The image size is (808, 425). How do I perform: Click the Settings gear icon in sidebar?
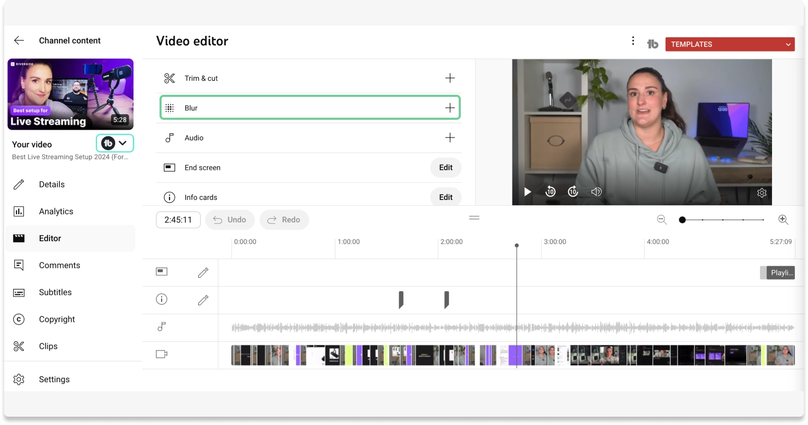[19, 380]
